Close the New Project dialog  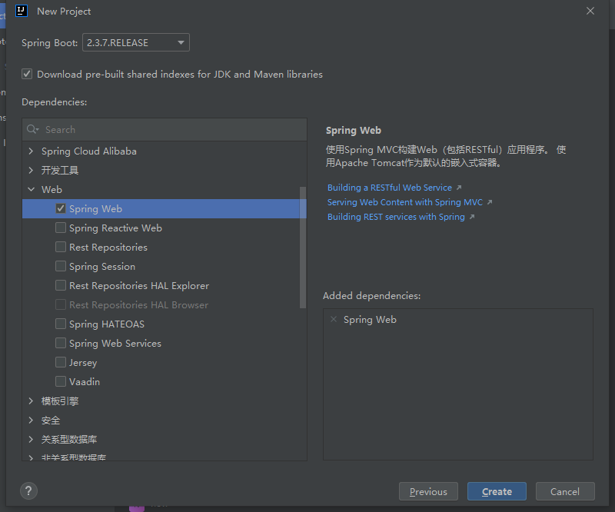(x=590, y=11)
